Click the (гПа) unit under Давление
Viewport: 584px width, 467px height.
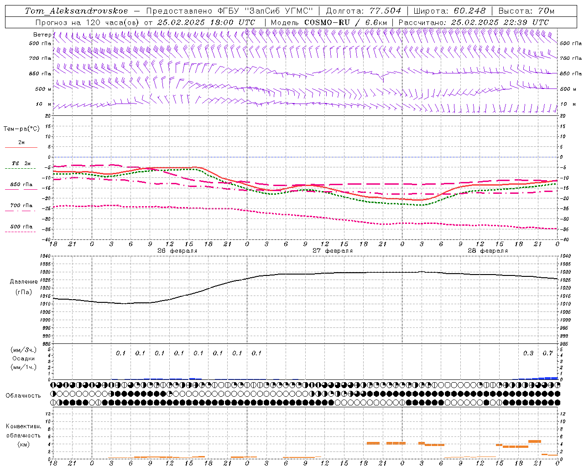coord(24,292)
